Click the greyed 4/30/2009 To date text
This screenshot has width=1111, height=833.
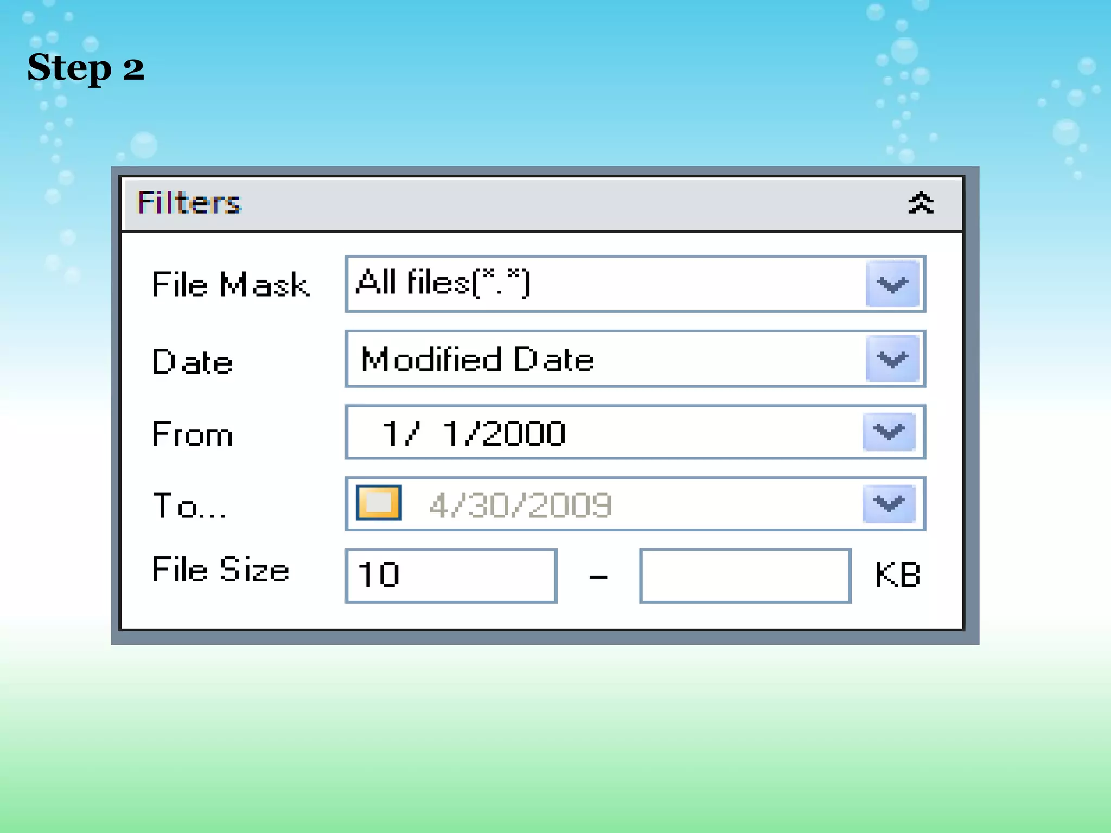click(x=520, y=505)
